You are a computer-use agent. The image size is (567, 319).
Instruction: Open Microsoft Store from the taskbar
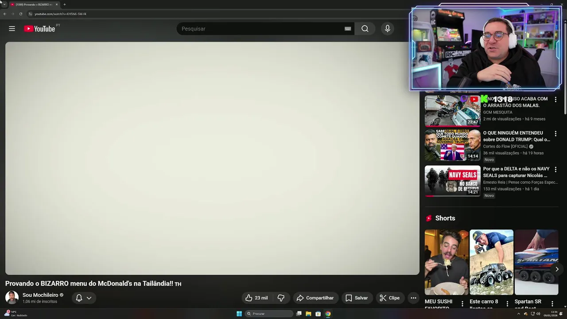(318, 314)
